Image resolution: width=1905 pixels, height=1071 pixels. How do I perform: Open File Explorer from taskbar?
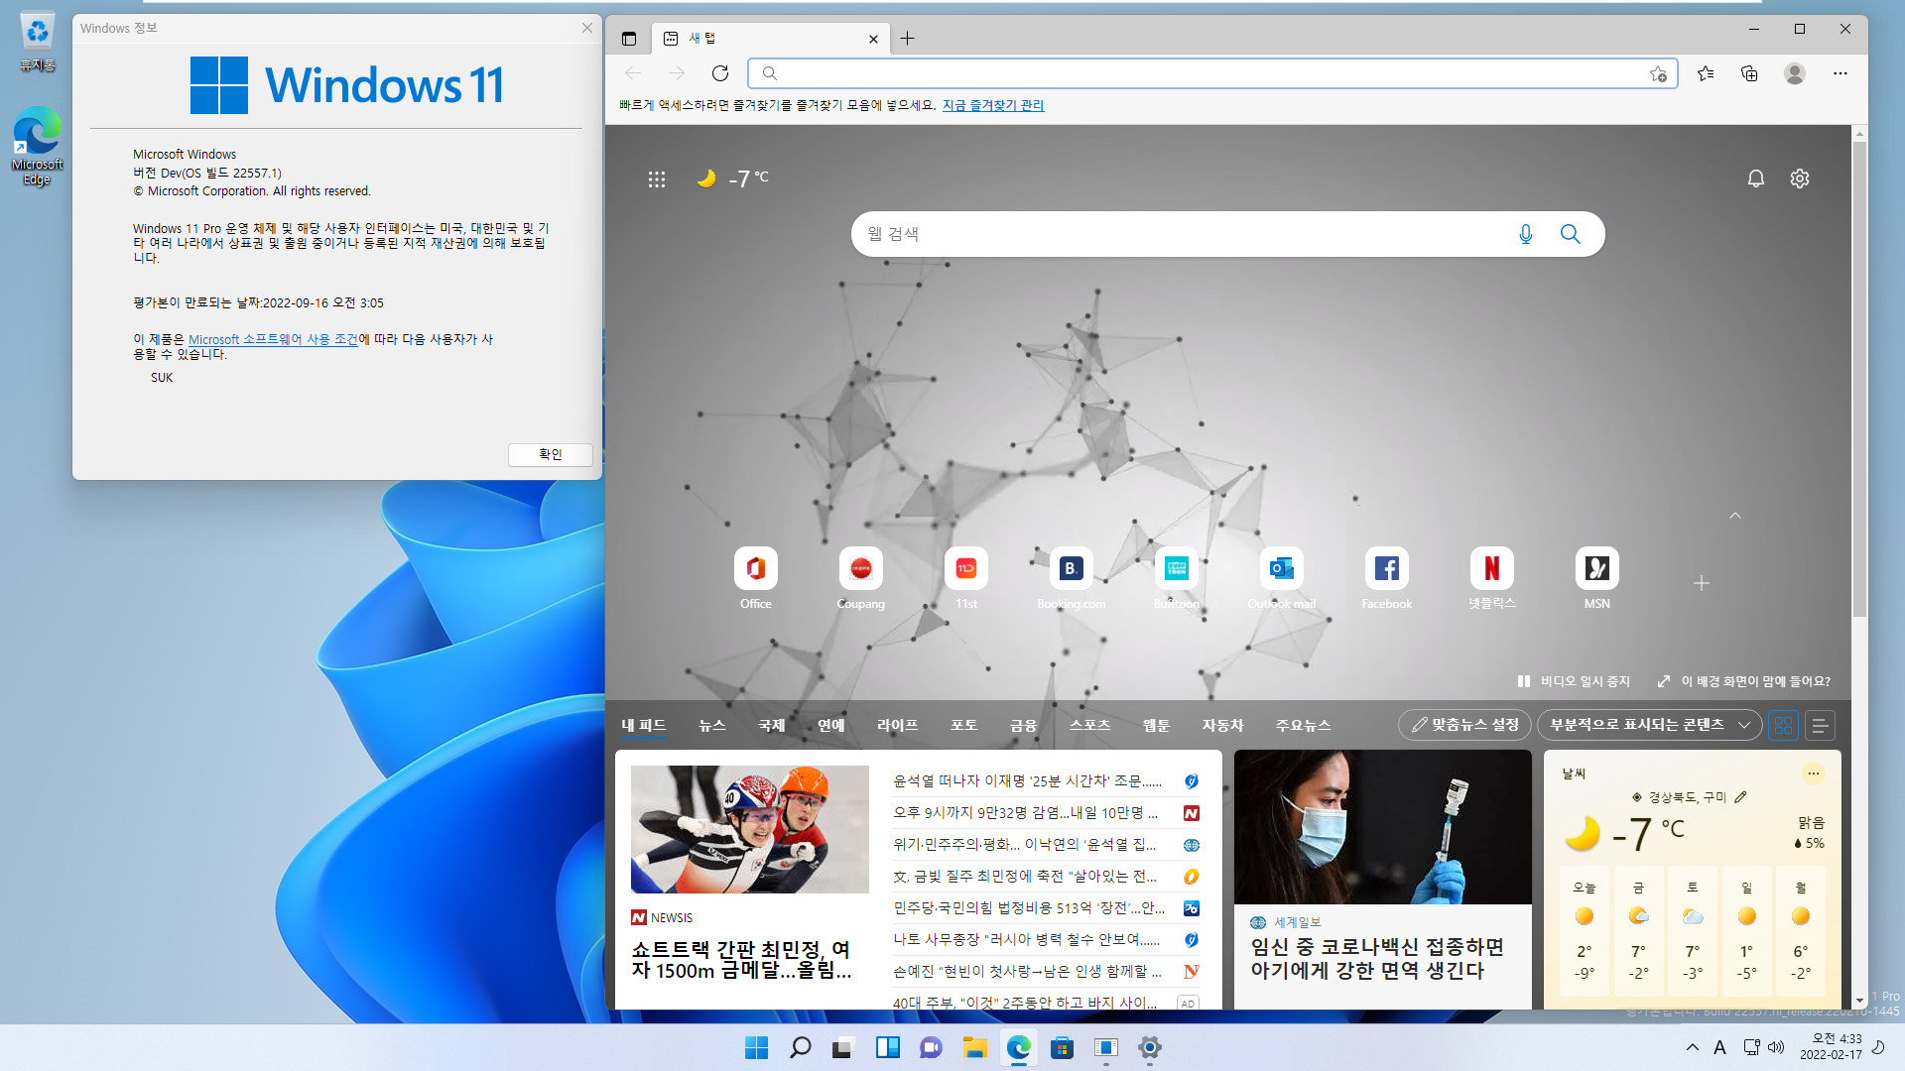point(974,1047)
